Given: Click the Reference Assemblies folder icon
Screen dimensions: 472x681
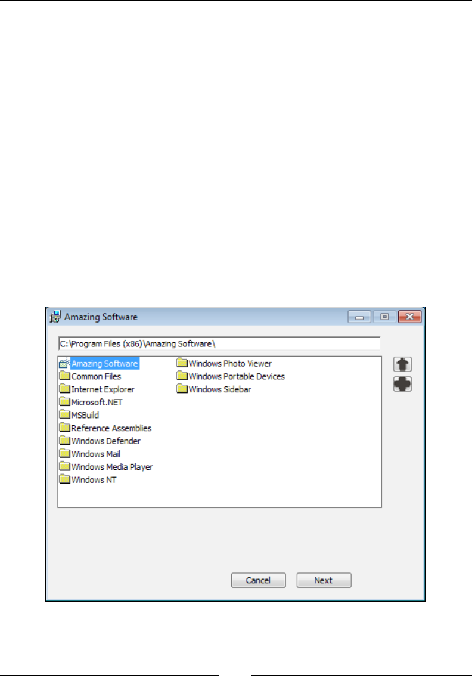Looking at the screenshot, I should point(64,428).
